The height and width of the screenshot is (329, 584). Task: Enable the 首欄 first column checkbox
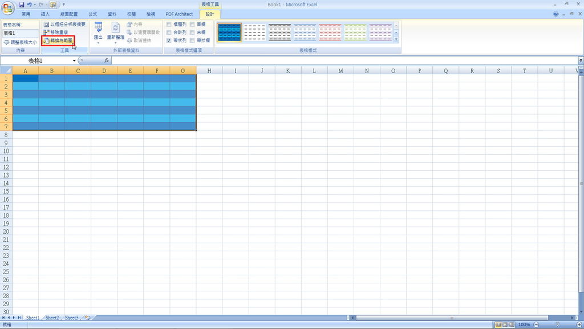(192, 24)
